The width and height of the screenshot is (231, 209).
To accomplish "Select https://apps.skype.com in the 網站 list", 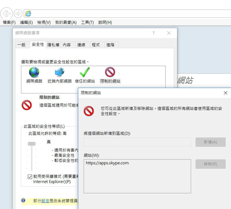I will (x=107, y=163).
